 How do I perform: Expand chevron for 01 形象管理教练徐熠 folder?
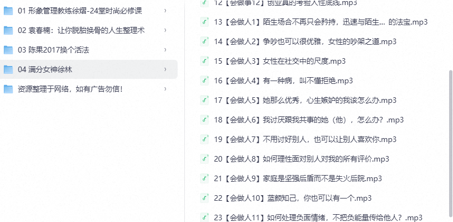click(165, 11)
